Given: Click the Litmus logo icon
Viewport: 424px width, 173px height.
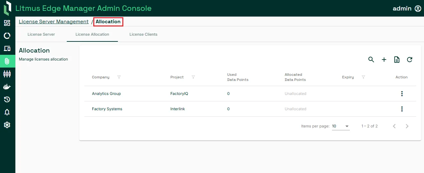Looking at the screenshot, I should tap(7, 8).
